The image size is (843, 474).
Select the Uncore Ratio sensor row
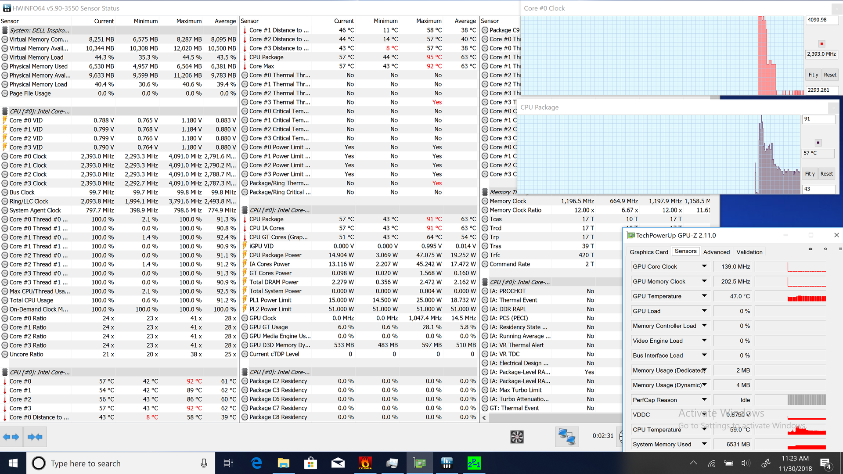(x=119, y=354)
